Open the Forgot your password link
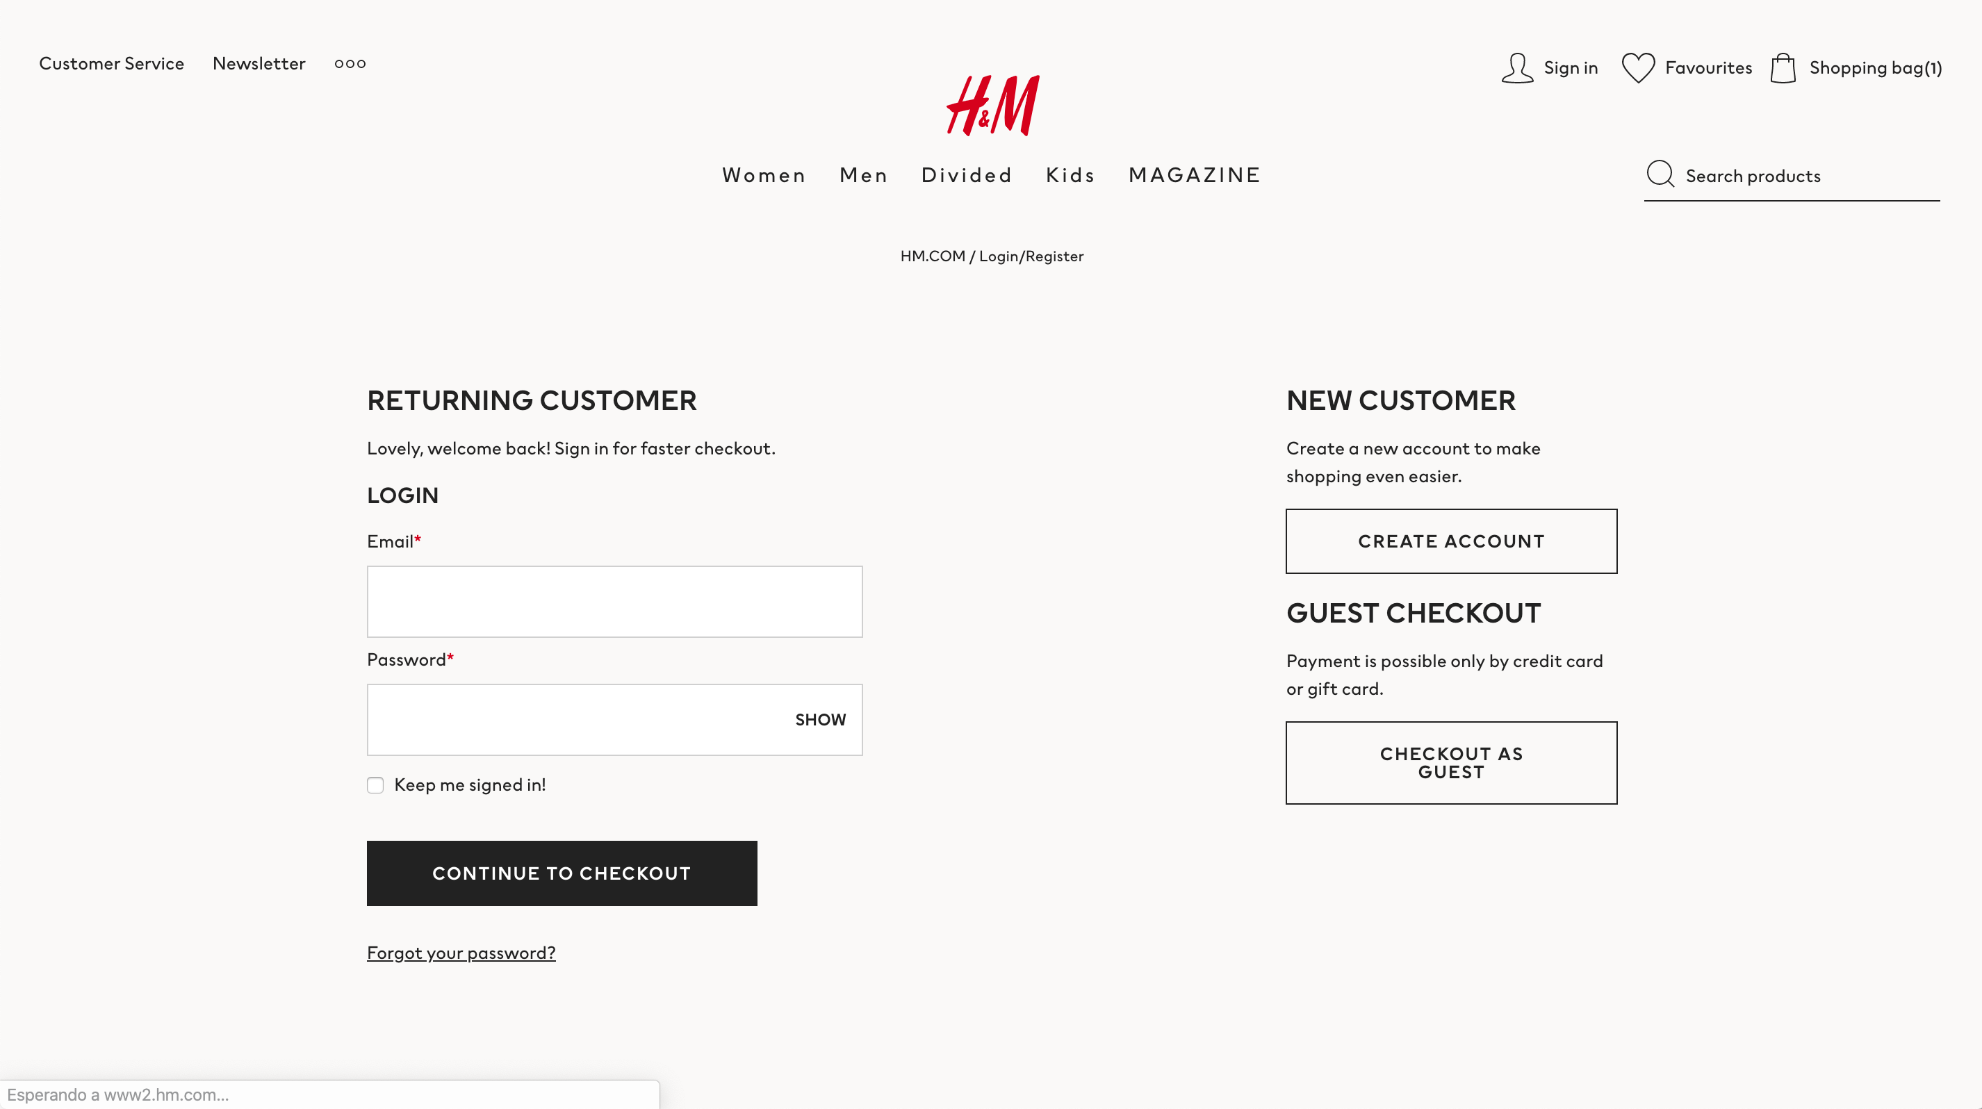 pos(461,952)
